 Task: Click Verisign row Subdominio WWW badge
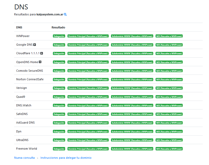pyautogui.click(x=132, y=88)
